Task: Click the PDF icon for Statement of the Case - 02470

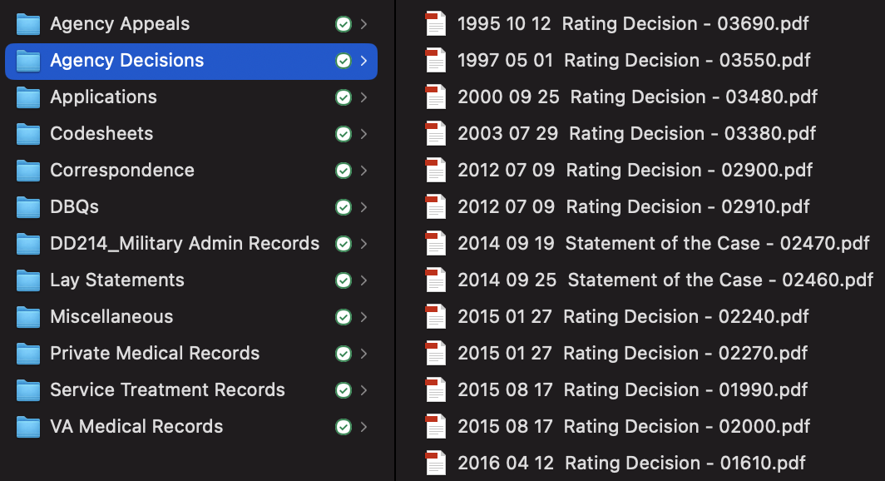Action: [x=435, y=243]
